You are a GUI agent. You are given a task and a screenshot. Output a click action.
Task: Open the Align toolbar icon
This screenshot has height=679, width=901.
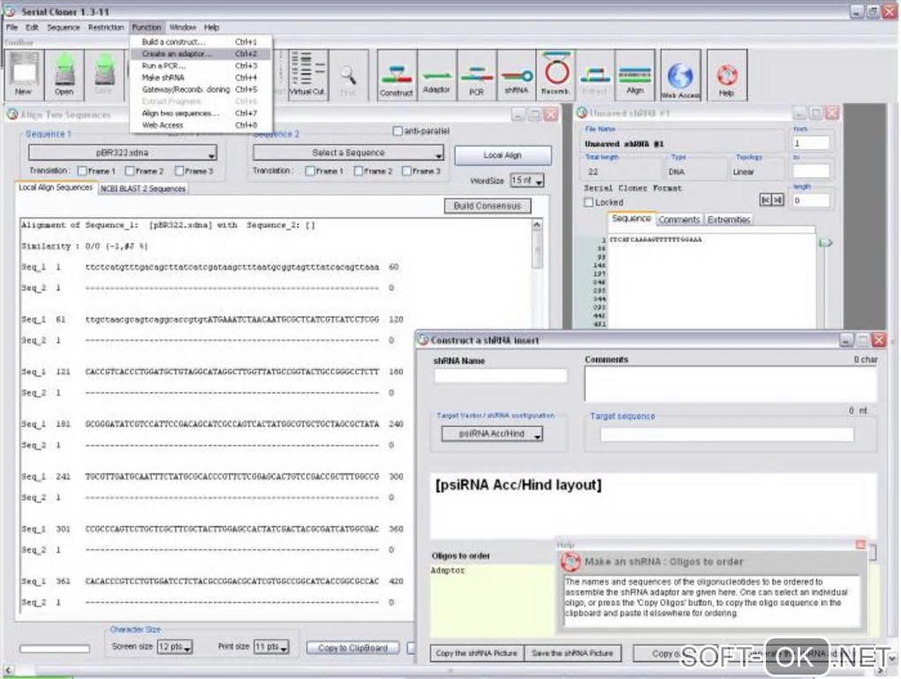(x=635, y=75)
